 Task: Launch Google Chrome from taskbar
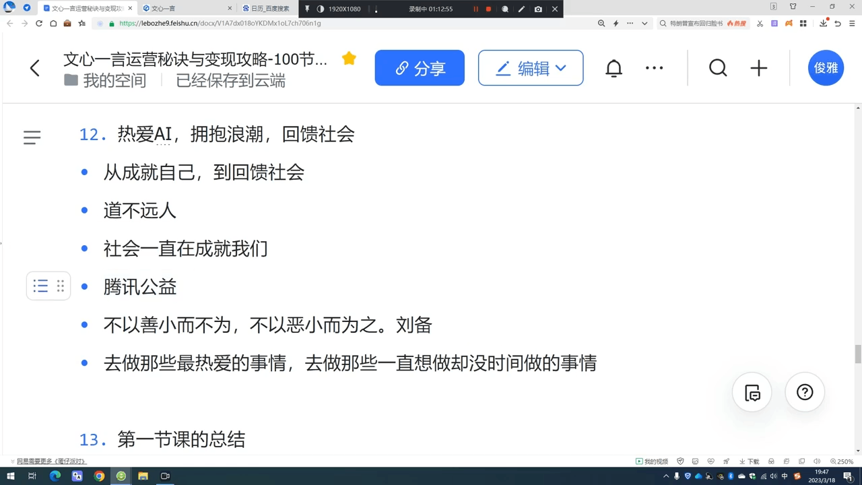point(99,476)
